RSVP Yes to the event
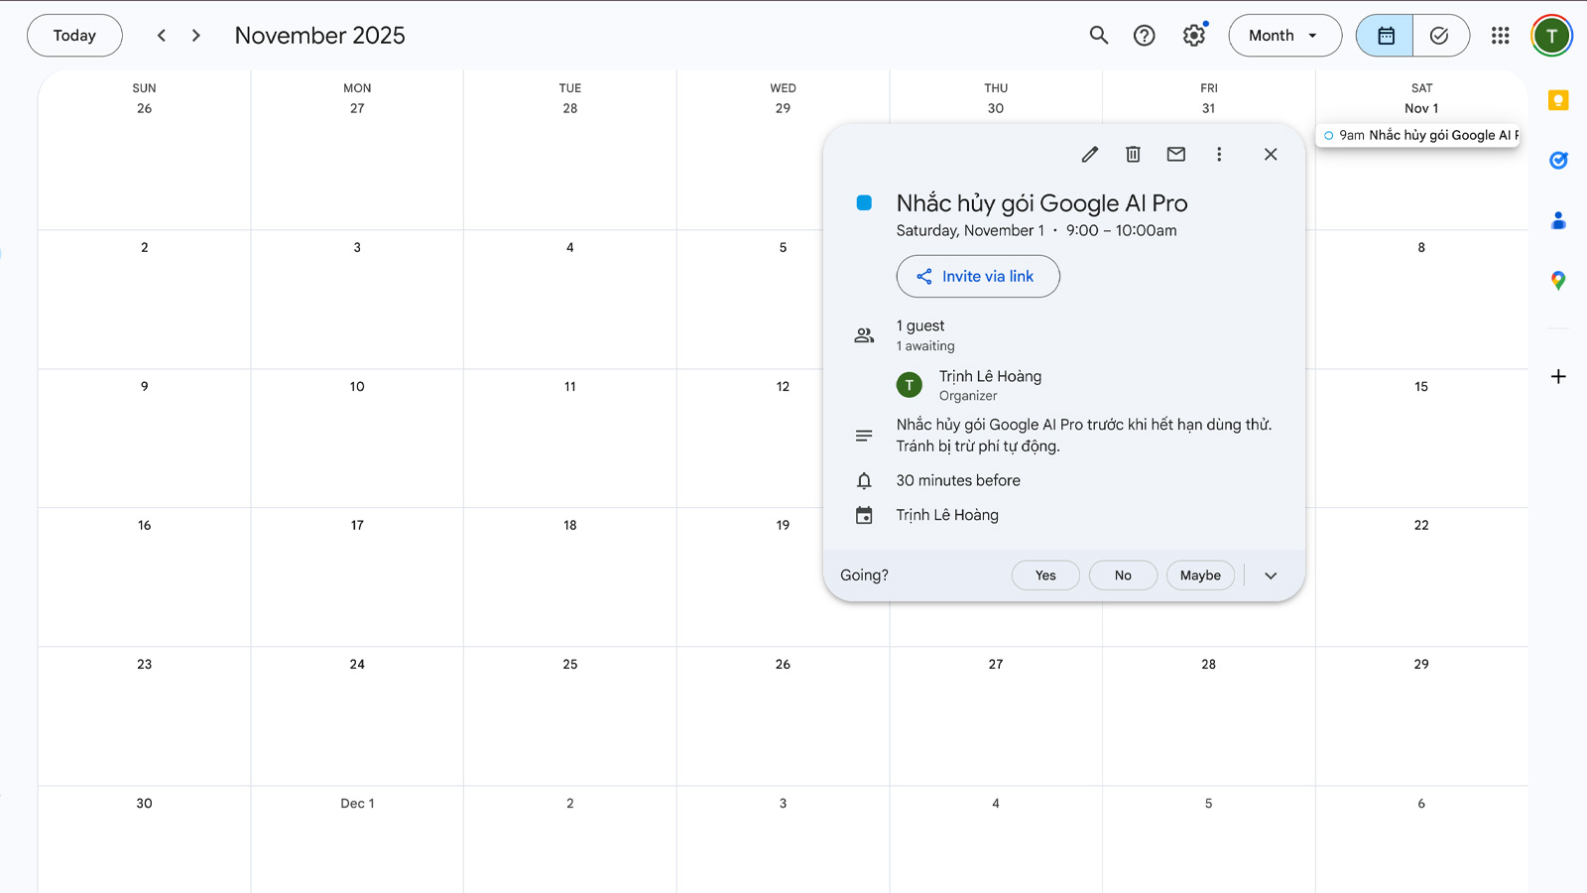Screen dimensions: 1587x893 [x=1045, y=575]
